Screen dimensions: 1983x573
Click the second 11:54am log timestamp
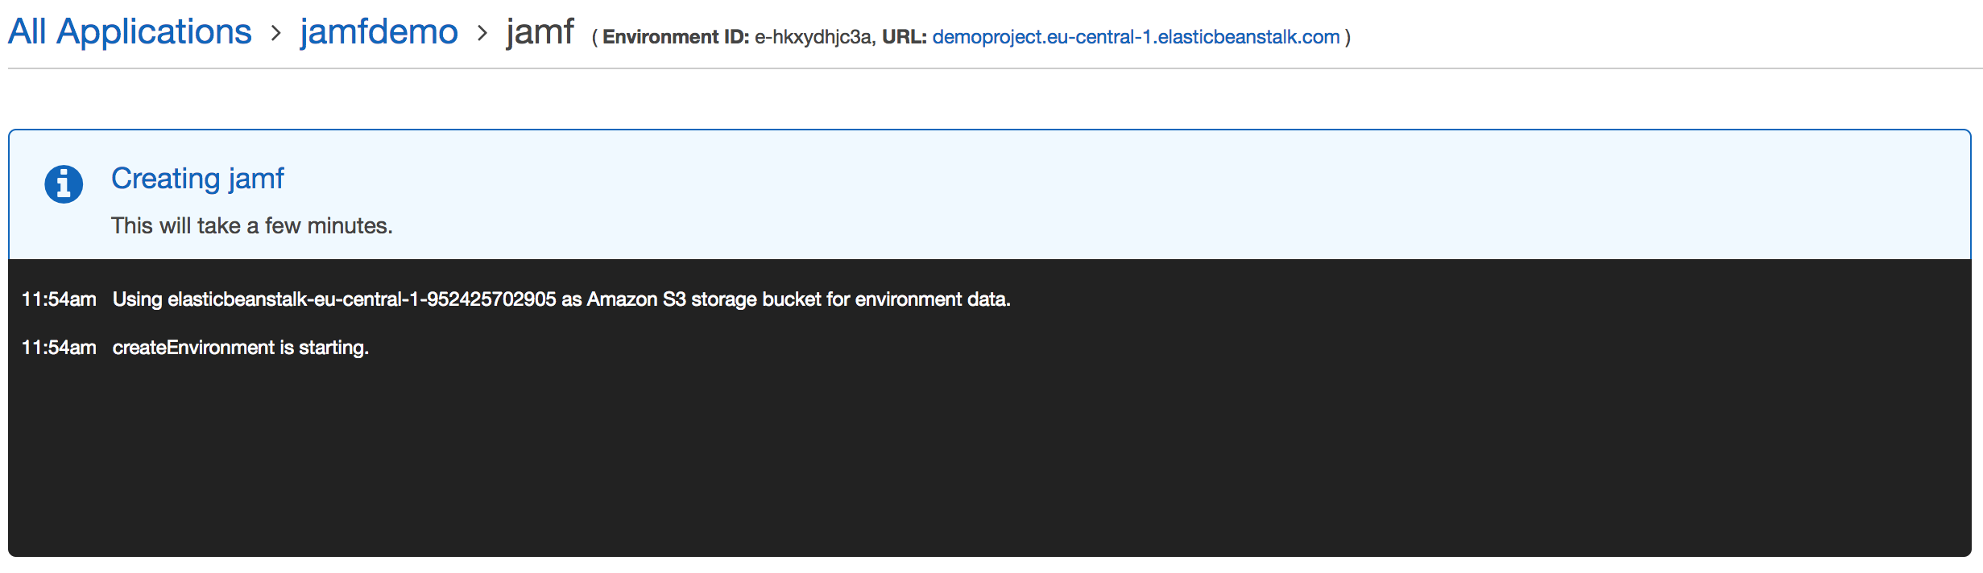(59, 348)
